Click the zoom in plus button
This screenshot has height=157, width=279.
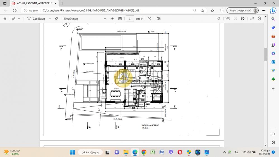(112, 18)
